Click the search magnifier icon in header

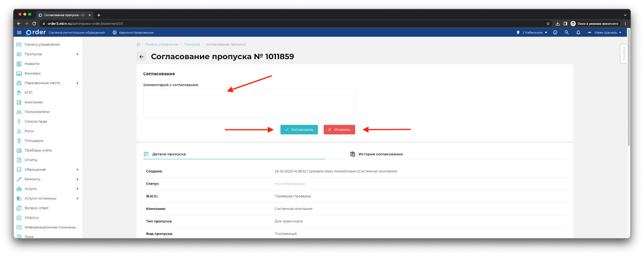(x=566, y=33)
